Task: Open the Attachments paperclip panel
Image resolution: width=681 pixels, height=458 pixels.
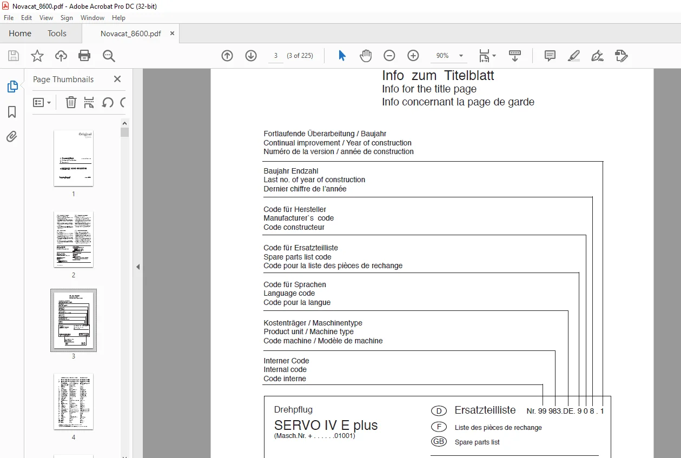Action: point(12,137)
